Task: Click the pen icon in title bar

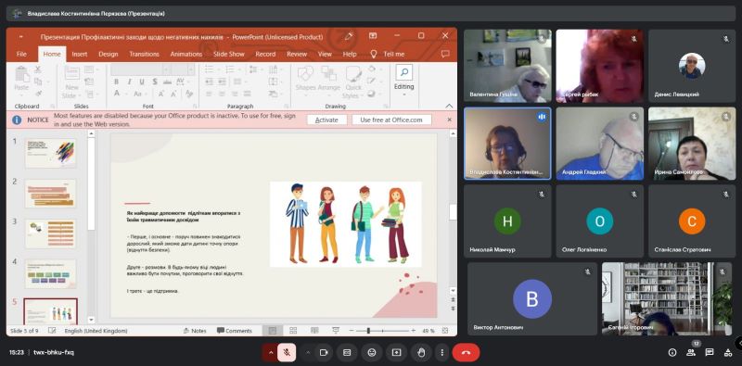Action: [349, 36]
